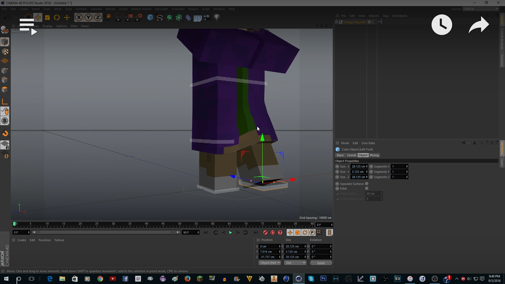The image size is (505, 284).
Task: Click timeline frame 45 marker
Action: 163,224
